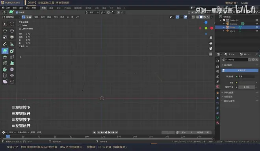Image resolution: width=260 pixels, height=151 pixels.
Task: Select the Rotate tool
Action: click(12, 31)
